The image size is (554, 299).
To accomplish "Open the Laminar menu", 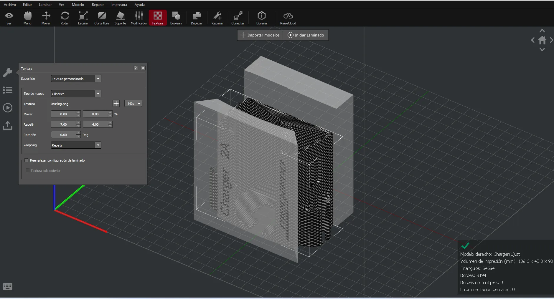I will [x=45, y=5].
